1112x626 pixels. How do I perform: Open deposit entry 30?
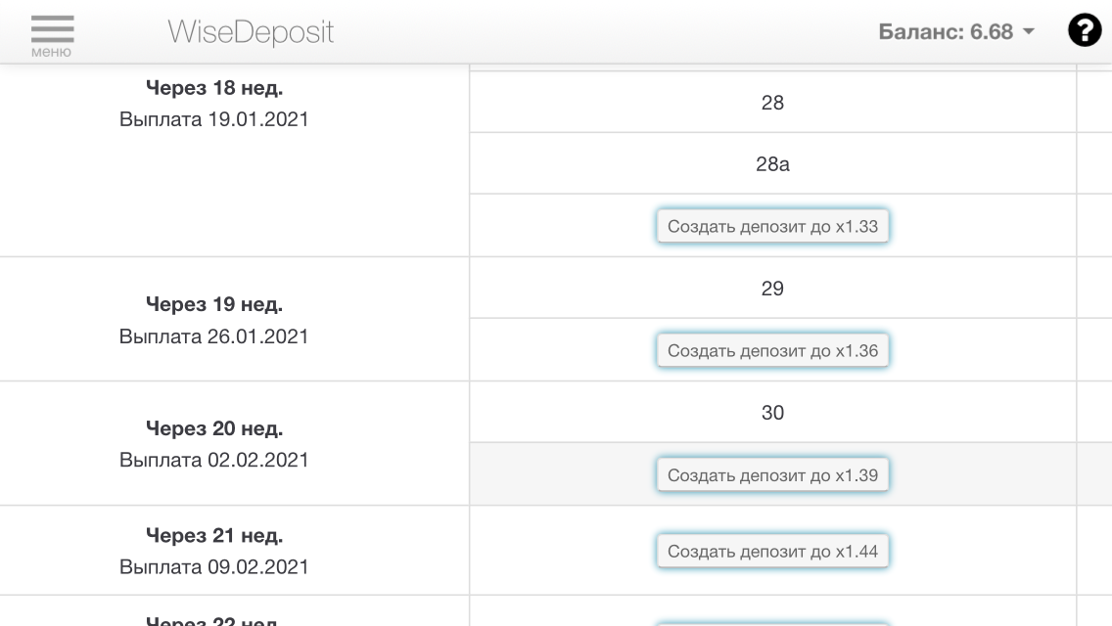772,413
